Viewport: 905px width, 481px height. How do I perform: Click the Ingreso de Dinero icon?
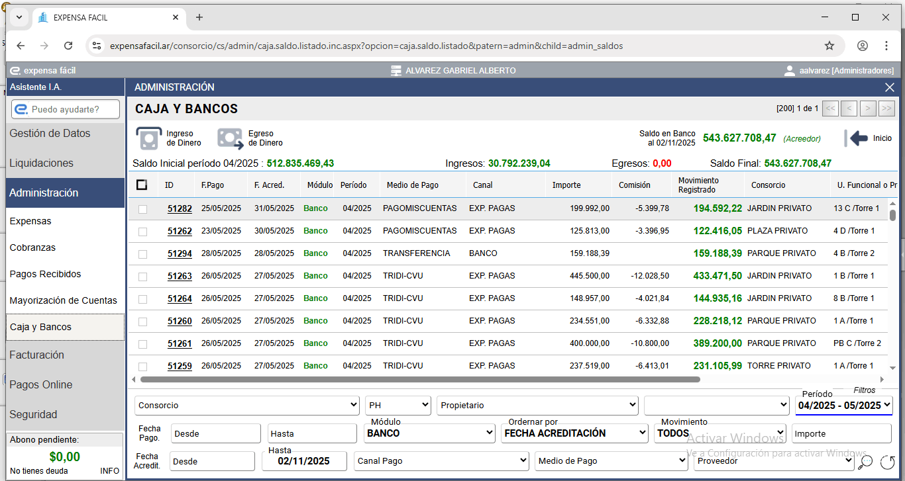(149, 138)
